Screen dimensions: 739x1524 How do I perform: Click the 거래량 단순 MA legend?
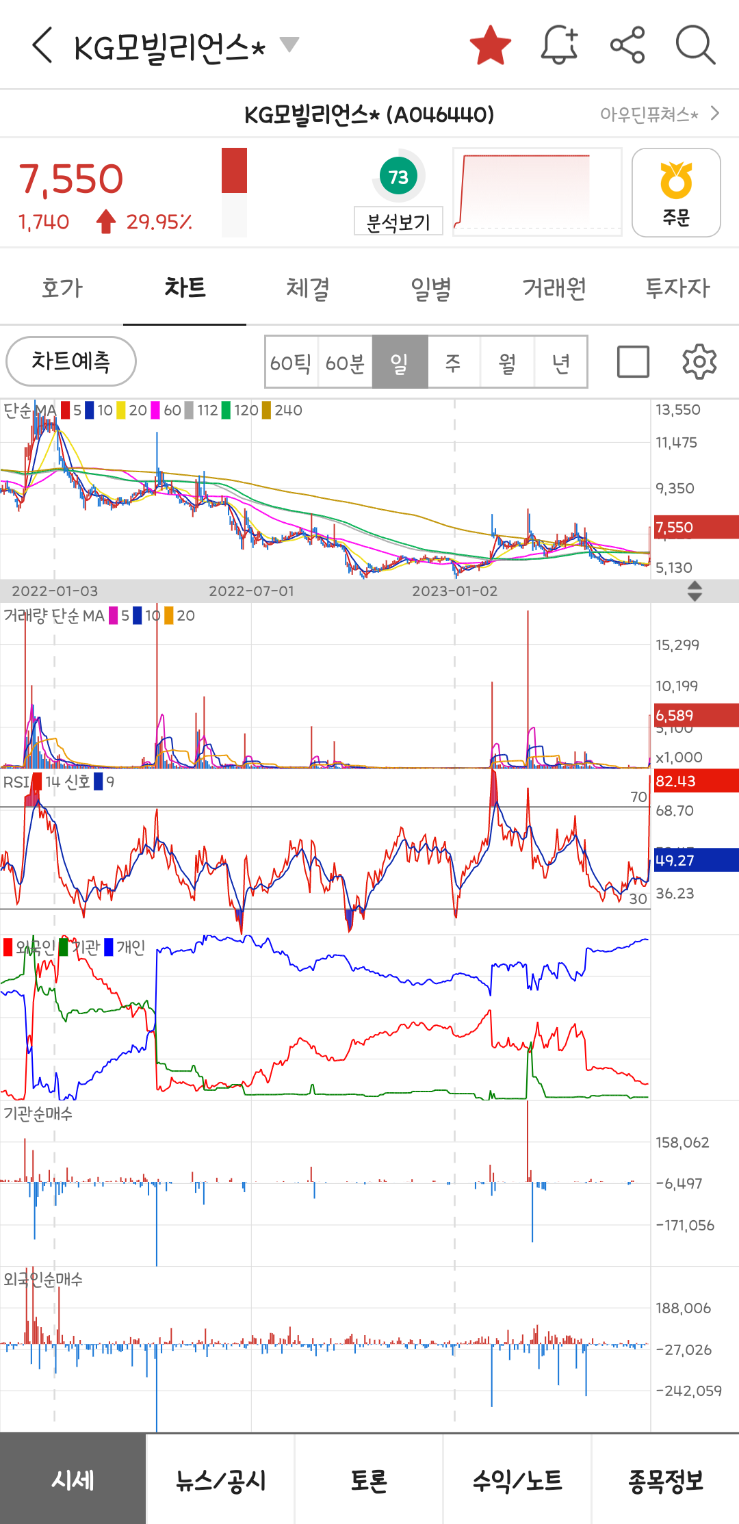54,615
